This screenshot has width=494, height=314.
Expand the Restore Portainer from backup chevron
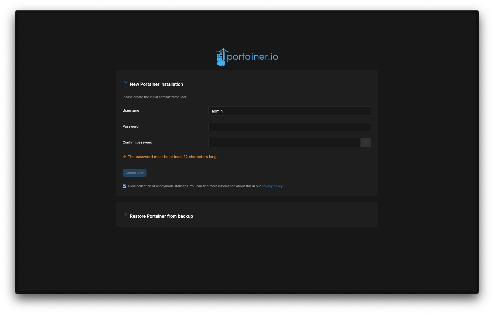pyautogui.click(x=125, y=214)
